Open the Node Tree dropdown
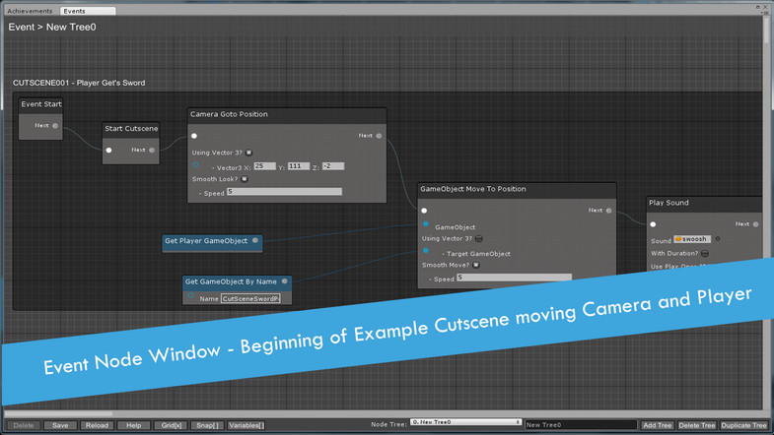Image resolution: width=774 pixels, height=435 pixels. [465, 422]
